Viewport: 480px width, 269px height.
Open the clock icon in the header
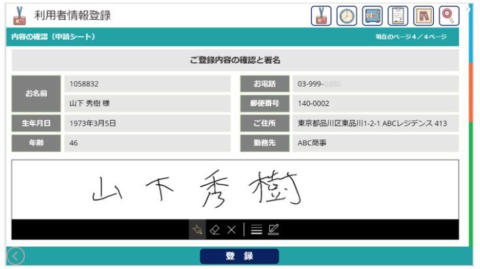[x=346, y=16]
